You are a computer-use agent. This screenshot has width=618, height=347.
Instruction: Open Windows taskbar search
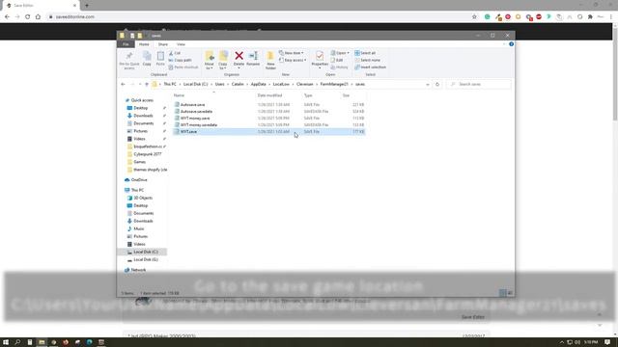point(17,342)
